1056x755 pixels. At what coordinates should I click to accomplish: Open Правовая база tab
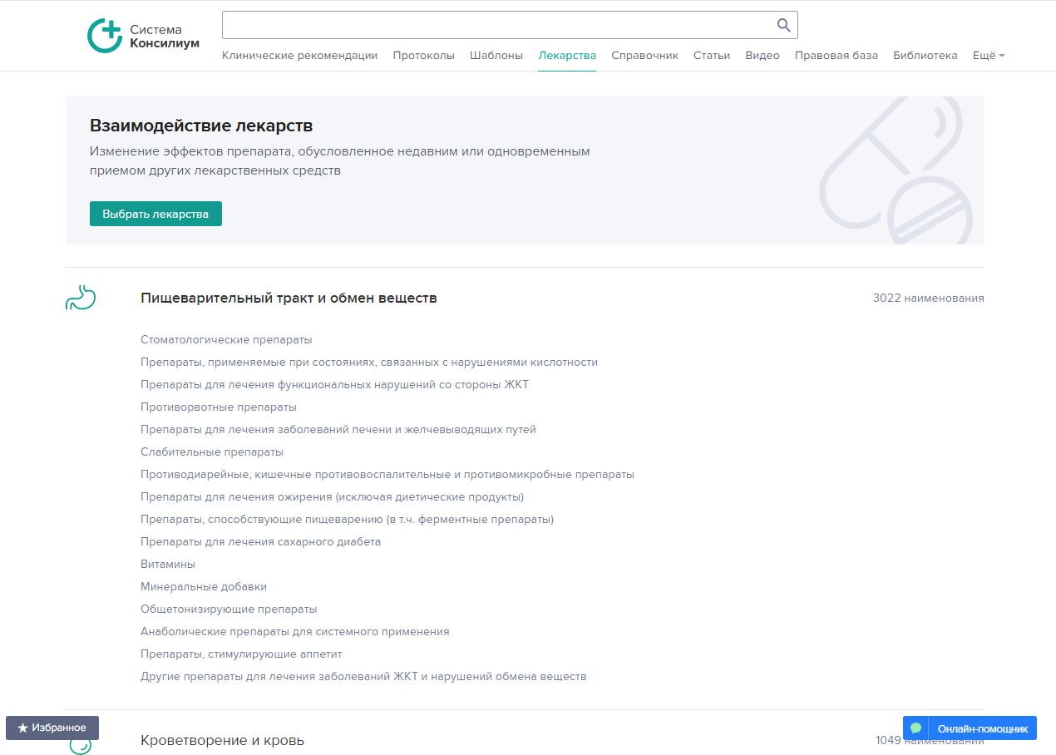[x=836, y=56]
